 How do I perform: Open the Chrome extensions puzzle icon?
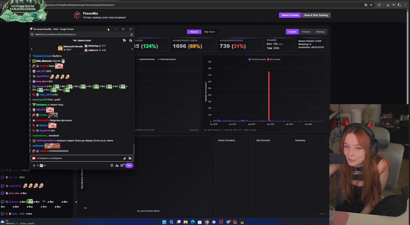coord(379,5)
